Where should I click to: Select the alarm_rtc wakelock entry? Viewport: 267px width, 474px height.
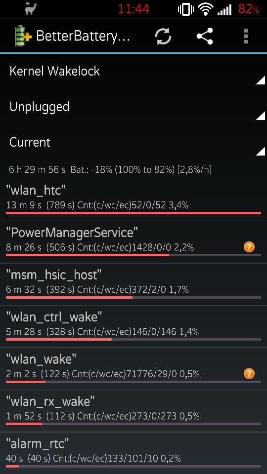[x=133, y=453]
